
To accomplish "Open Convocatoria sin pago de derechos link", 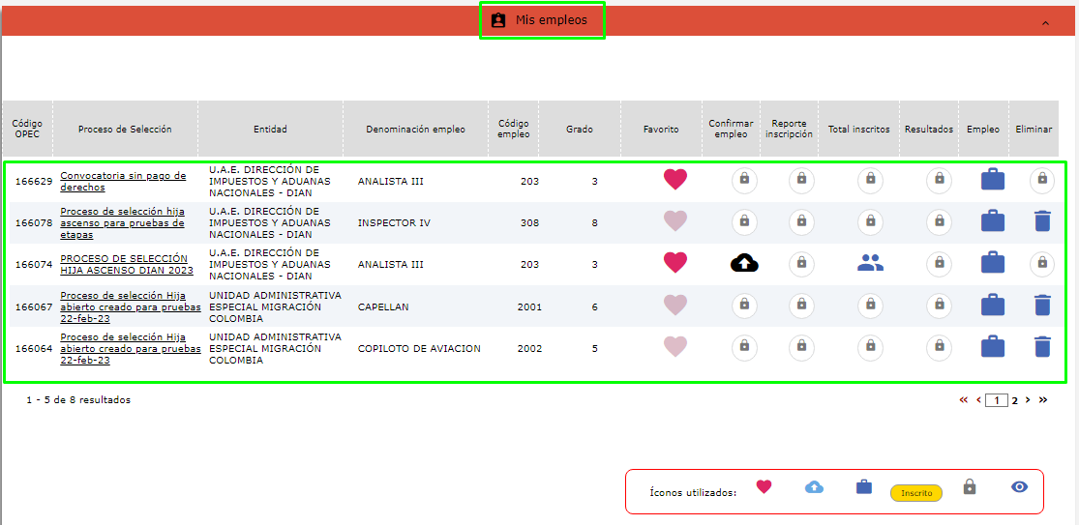I will coord(123,181).
